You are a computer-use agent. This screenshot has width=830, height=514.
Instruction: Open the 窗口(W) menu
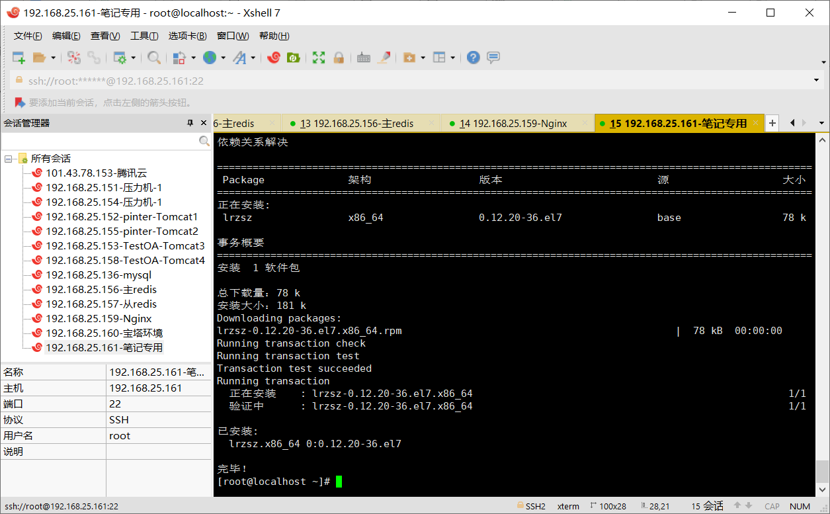(x=233, y=36)
